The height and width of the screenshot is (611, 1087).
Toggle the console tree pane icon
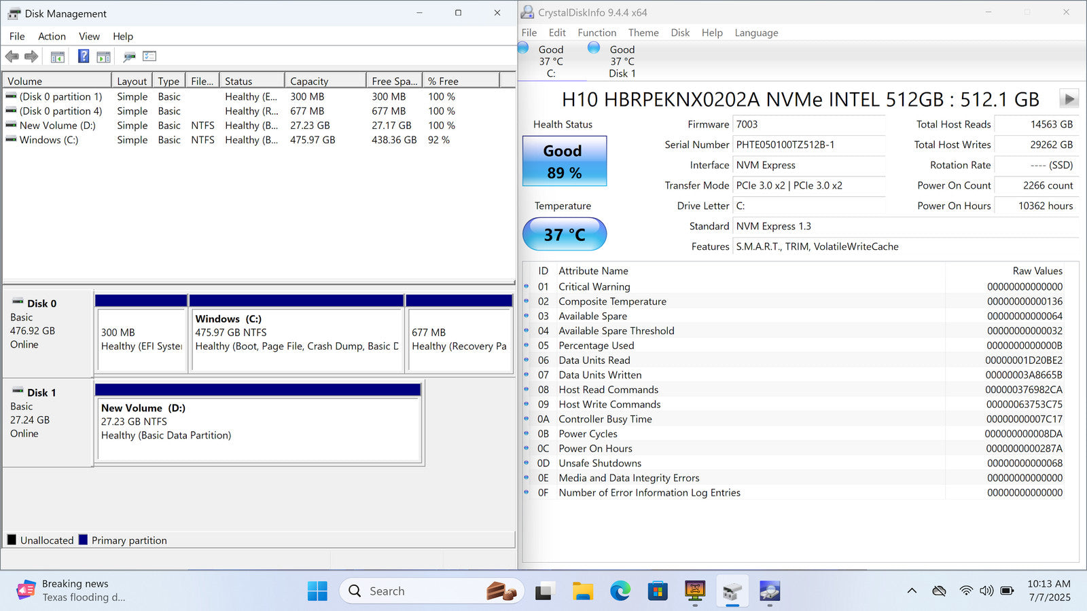pos(58,57)
